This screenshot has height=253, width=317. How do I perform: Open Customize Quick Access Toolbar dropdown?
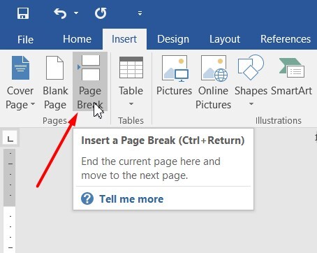(x=140, y=13)
